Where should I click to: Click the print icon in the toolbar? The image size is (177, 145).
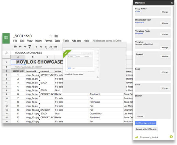15,47
